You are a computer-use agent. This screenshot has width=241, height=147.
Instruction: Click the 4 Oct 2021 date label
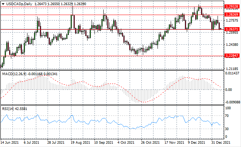126,143
